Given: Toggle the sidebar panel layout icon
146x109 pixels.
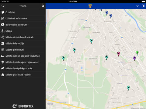Looking at the screenshot, I should click(x=143, y=6).
